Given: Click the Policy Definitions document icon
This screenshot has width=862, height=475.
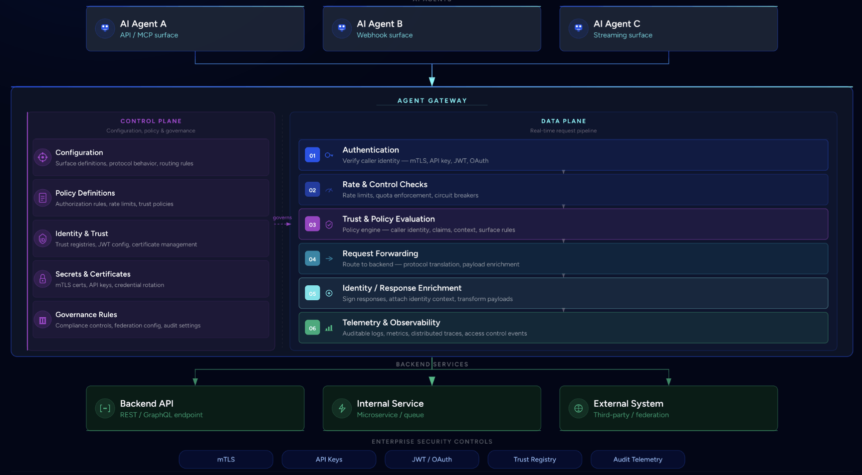Looking at the screenshot, I should 43,198.
